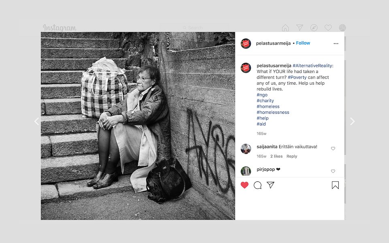Open the #AlternativeReality hashtag
Viewport: 389px width, 243px height.
pos(313,66)
